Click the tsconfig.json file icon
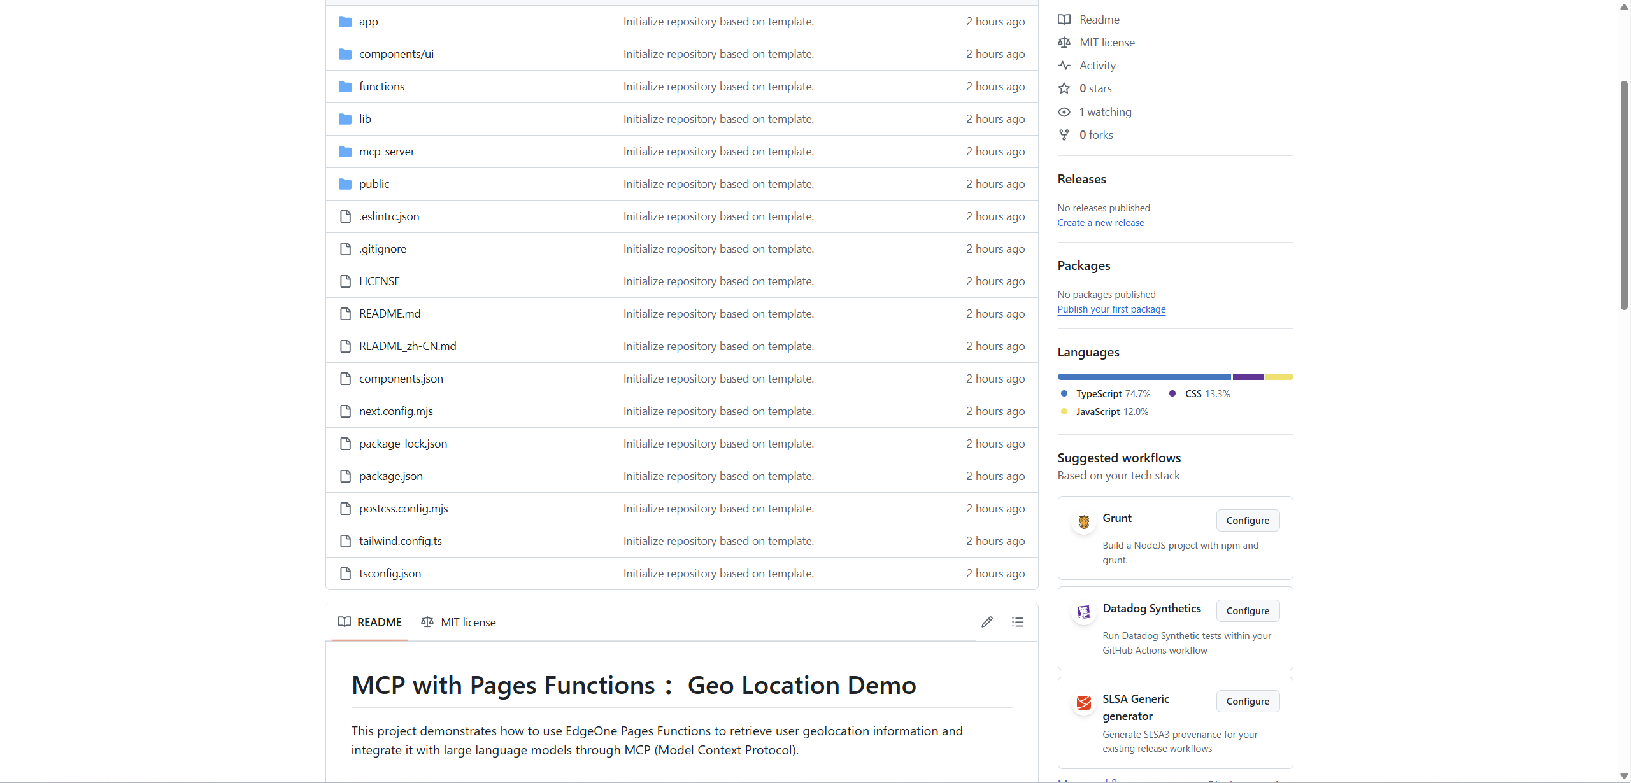Viewport: 1631px width, 783px height. (x=345, y=574)
